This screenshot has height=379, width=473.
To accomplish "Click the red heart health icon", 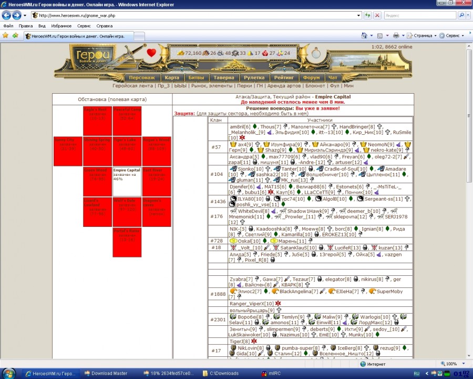I will 151,53.
